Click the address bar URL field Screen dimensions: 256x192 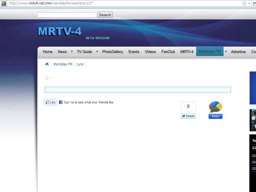[124, 3]
